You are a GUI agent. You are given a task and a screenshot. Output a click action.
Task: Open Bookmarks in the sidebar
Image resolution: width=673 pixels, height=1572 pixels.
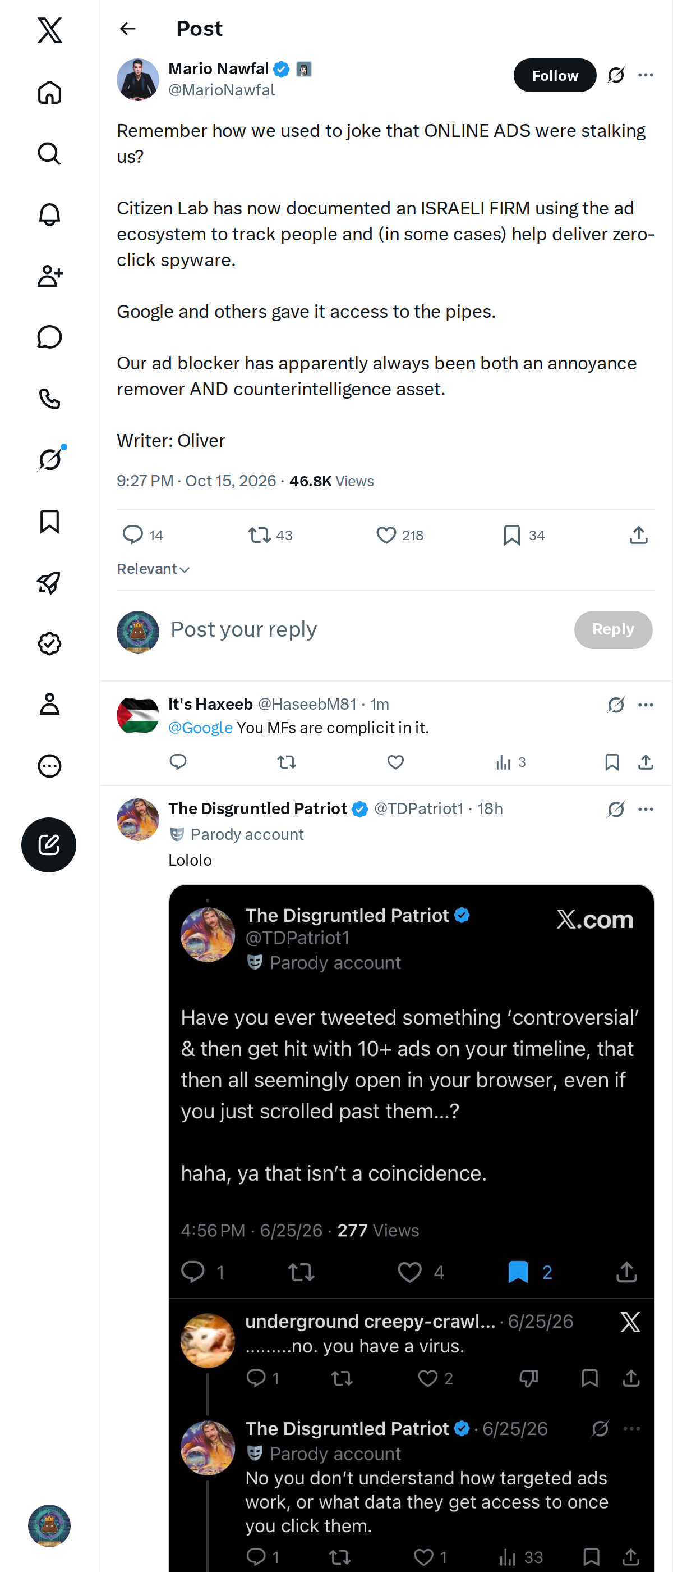(49, 521)
